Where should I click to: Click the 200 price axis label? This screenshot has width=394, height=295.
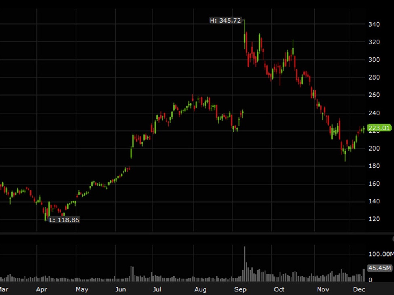click(x=374, y=149)
